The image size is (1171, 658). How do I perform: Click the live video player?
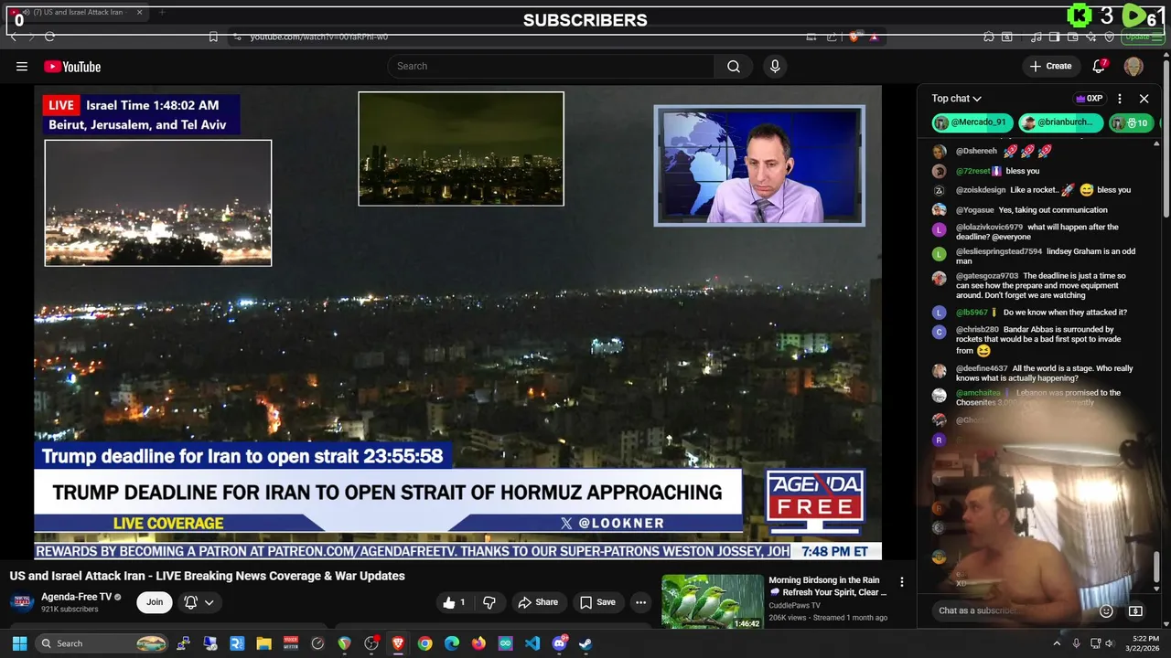(457, 322)
